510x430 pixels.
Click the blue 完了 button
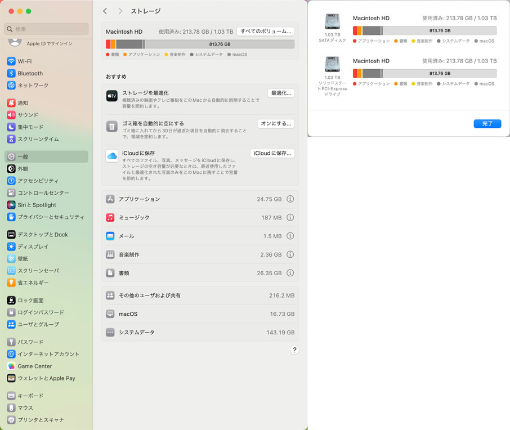pyautogui.click(x=487, y=124)
